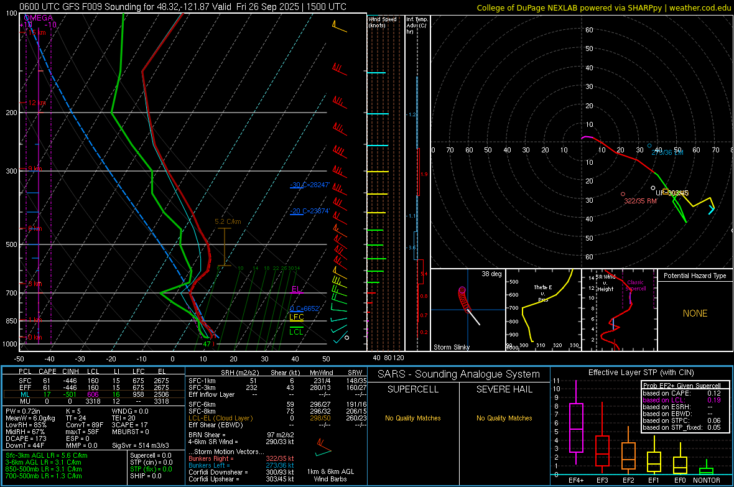Click the NONE hazard type result
The image size is (734, 487).
point(695,313)
